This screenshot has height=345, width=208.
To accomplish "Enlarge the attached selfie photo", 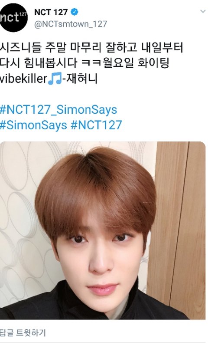I will (x=103, y=230).
